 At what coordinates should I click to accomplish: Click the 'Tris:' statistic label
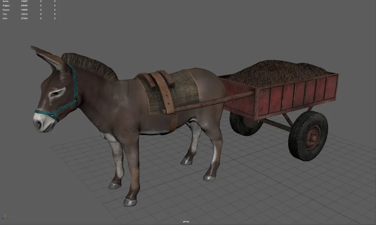click(x=5, y=14)
